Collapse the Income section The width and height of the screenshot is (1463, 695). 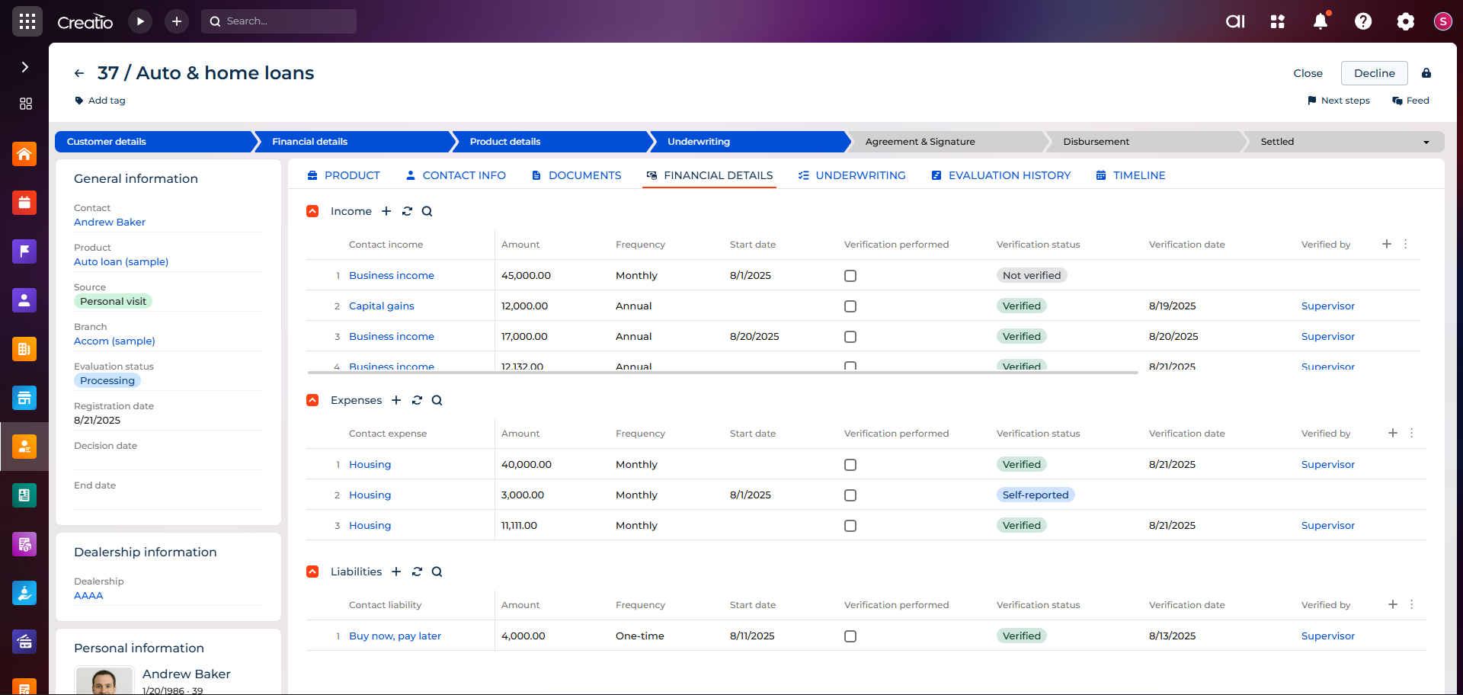click(x=312, y=211)
